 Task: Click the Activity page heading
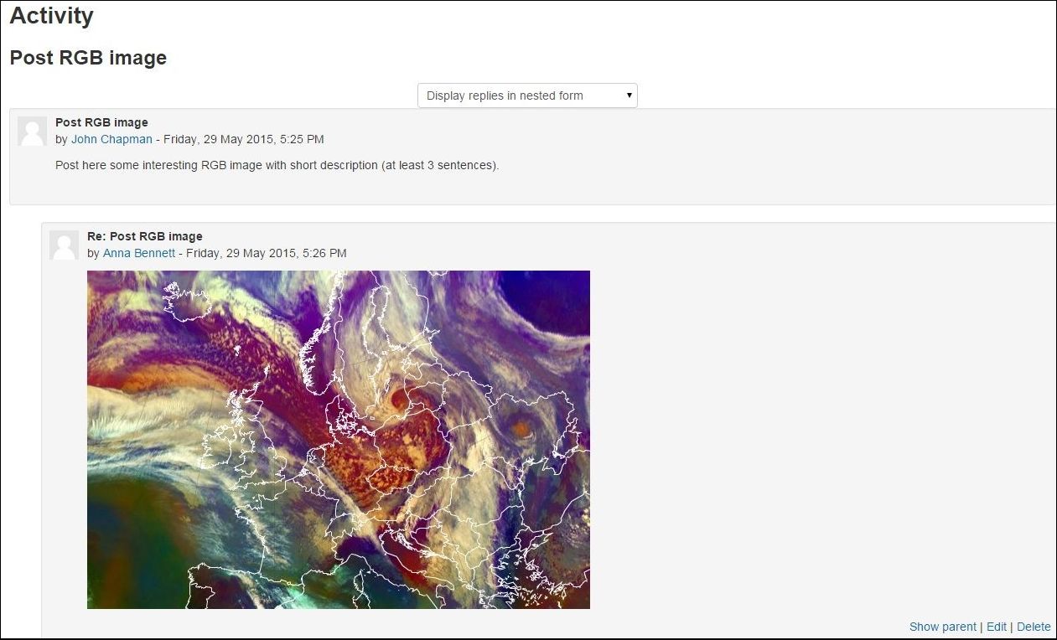52,16
